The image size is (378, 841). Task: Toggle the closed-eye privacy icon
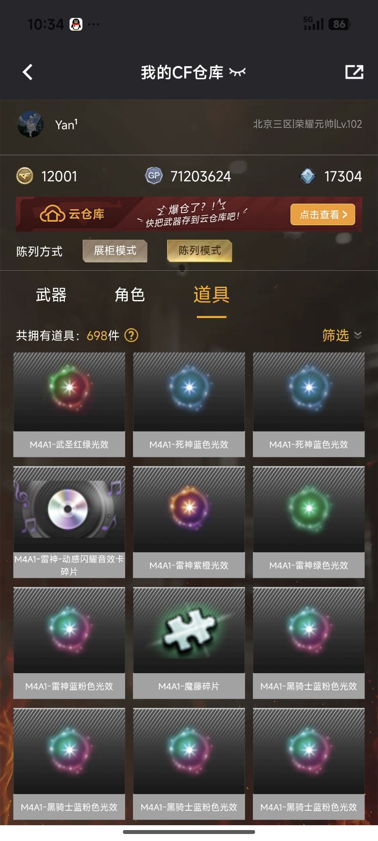(238, 72)
